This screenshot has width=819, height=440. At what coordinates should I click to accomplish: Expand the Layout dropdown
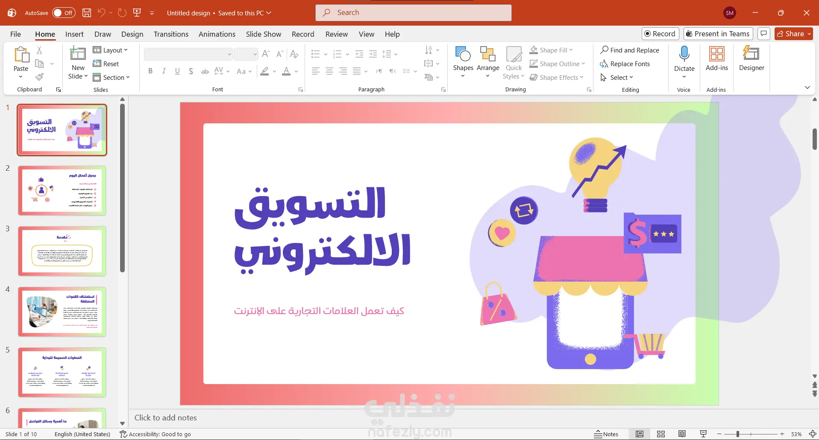point(110,50)
